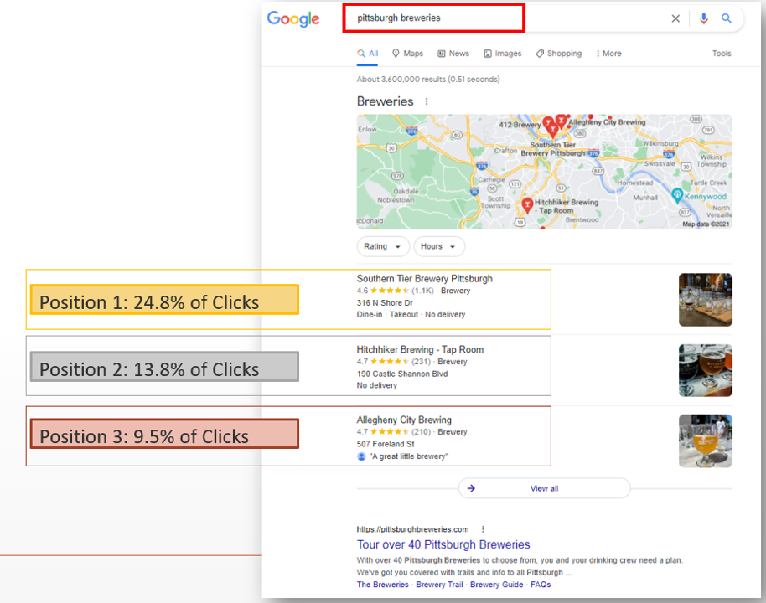Click the Google logo
The image size is (766, 603).
point(293,19)
